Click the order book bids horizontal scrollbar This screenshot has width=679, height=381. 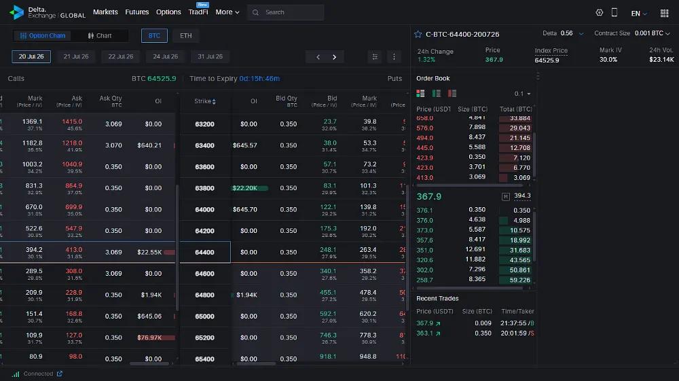click(x=469, y=288)
